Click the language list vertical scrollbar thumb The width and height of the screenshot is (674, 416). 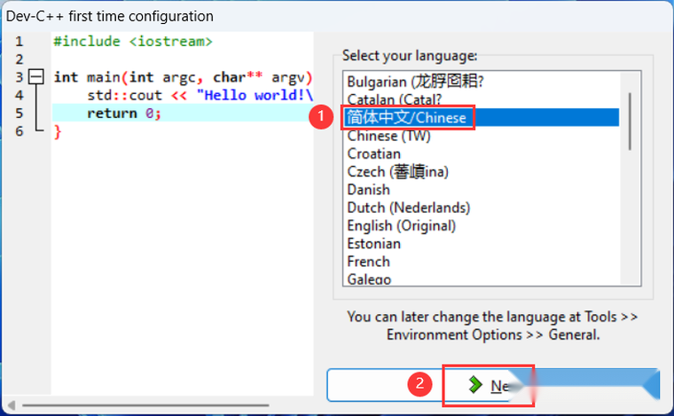click(x=630, y=122)
